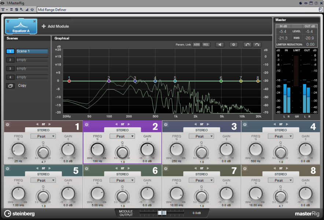Viewport: 324px width, 220px height.
Task: Select the STEREO tab in band 2
Action: click(x=122, y=130)
